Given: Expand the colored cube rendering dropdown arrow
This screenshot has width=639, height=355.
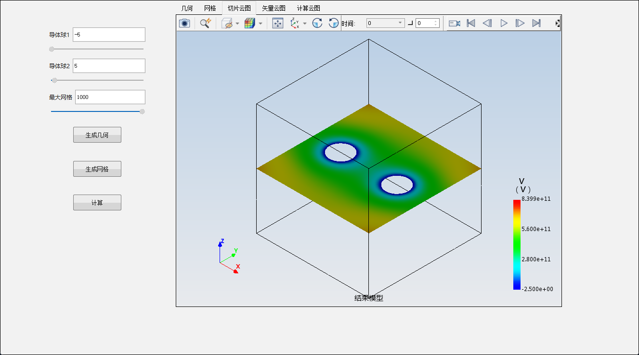Looking at the screenshot, I should tap(261, 23).
